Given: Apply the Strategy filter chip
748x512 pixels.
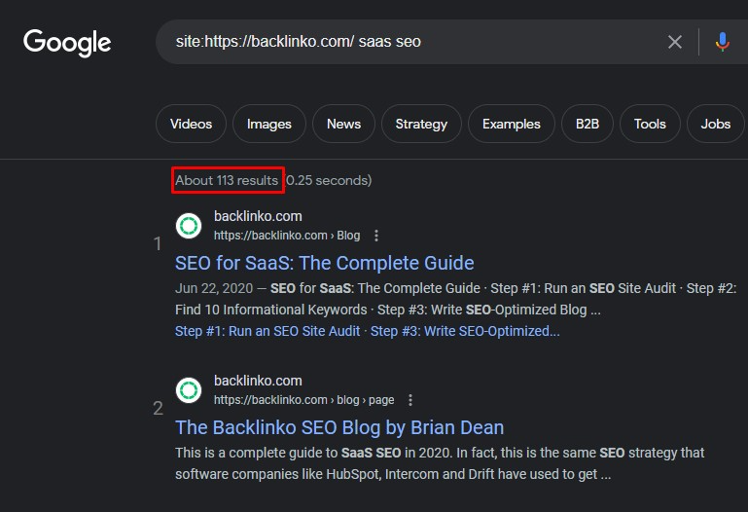Looking at the screenshot, I should point(421,124).
